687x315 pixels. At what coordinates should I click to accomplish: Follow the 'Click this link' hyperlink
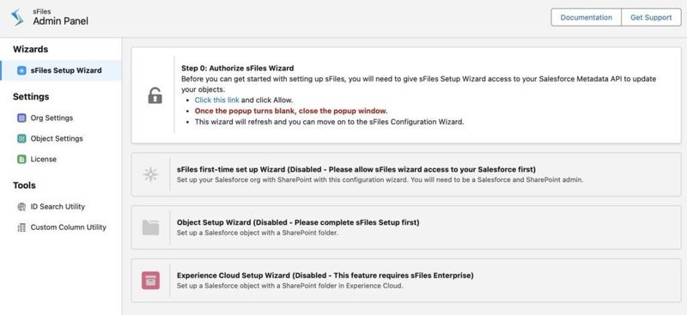coord(217,100)
